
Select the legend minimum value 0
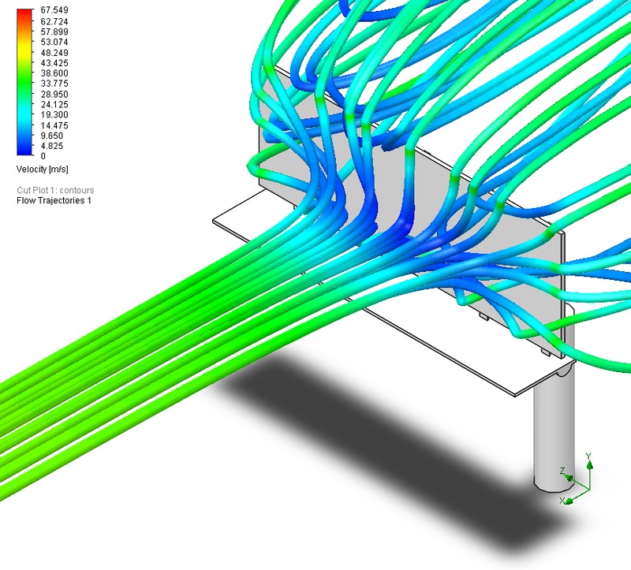click(x=43, y=156)
